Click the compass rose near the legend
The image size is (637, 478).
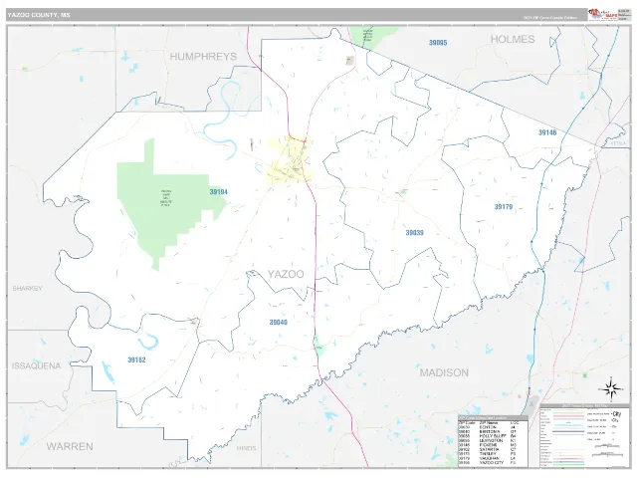point(611,389)
